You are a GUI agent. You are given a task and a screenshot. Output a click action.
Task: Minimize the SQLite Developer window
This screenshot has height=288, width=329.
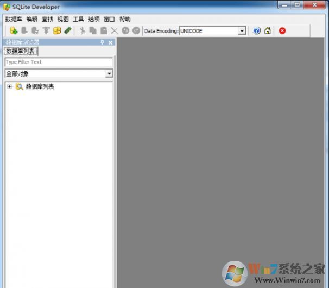(284, 5)
